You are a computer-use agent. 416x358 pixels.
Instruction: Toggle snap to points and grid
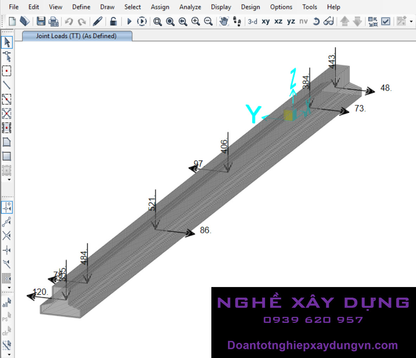point(7,207)
